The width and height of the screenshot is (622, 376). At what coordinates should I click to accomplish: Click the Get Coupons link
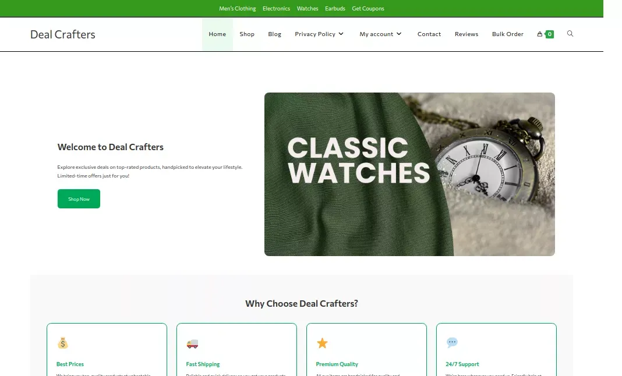pyautogui.click(x=367, y=8)
